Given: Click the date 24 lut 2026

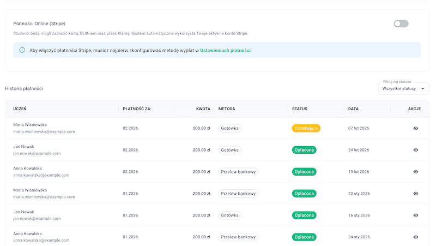Looking at the screenshot, I should (x=359, y=150).
